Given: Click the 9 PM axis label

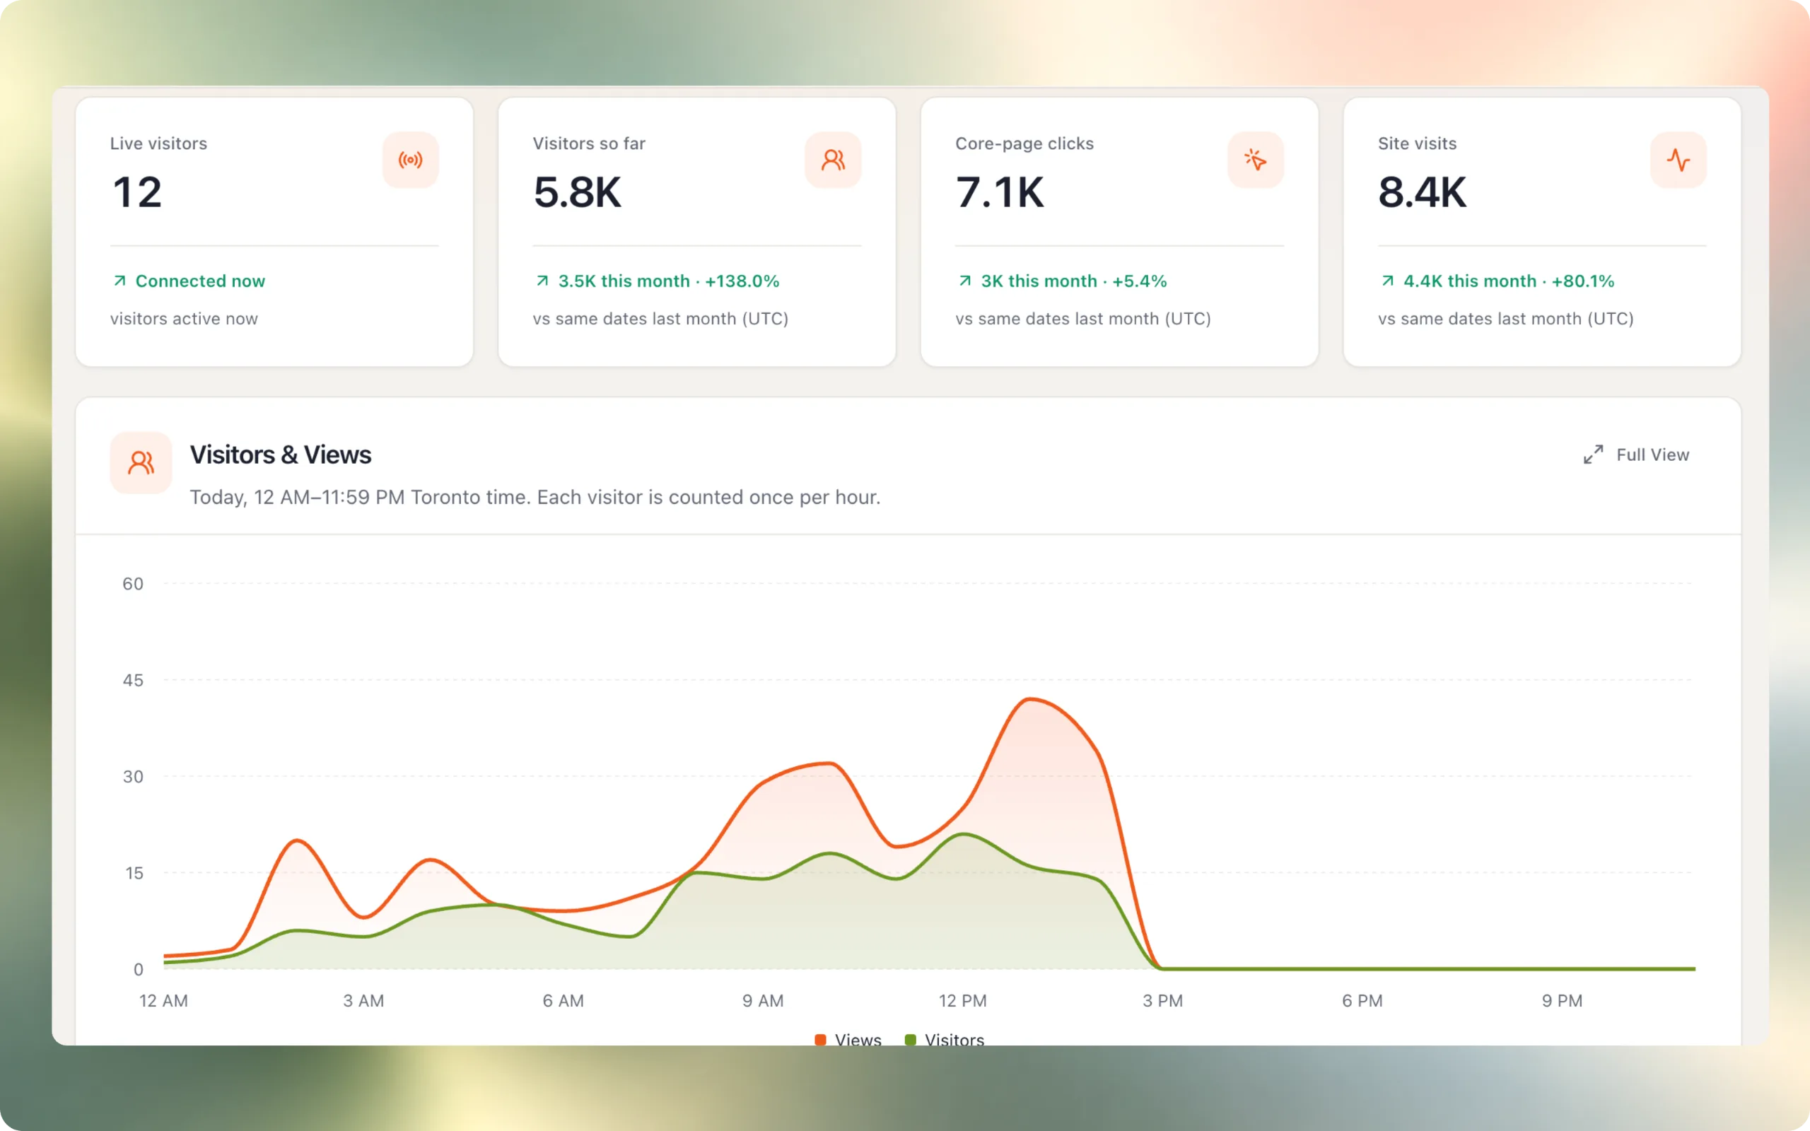Looking at the screenshot, I should [x=1562, y=1001].
